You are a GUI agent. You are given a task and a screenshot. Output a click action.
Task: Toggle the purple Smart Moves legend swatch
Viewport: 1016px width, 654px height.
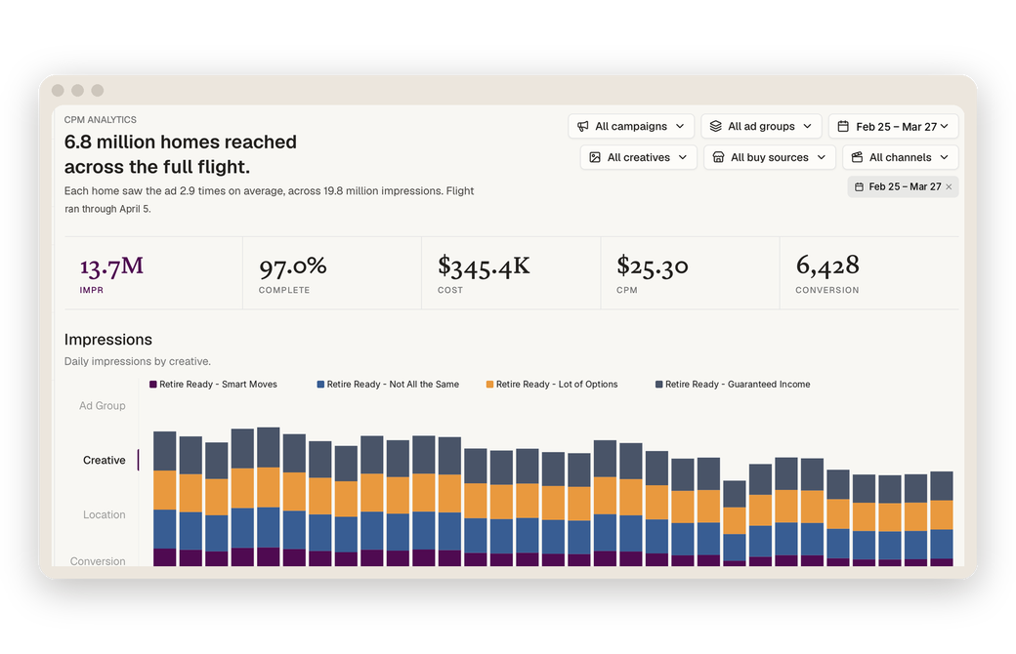coord(153,385)
